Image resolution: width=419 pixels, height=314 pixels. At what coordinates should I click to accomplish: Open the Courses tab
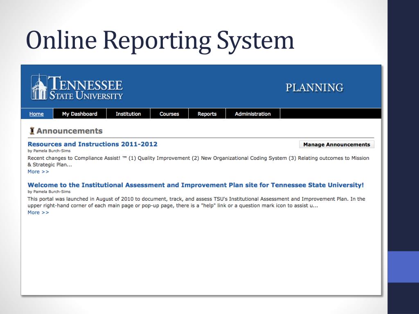click(169, 114)
